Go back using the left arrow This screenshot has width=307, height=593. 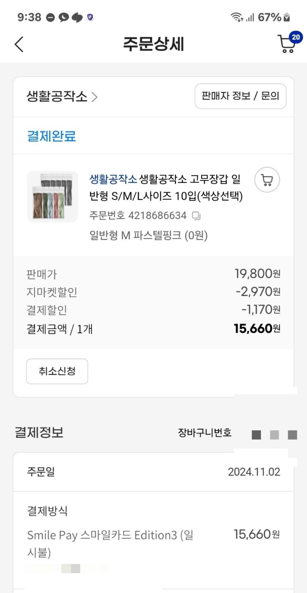(19, 44)
